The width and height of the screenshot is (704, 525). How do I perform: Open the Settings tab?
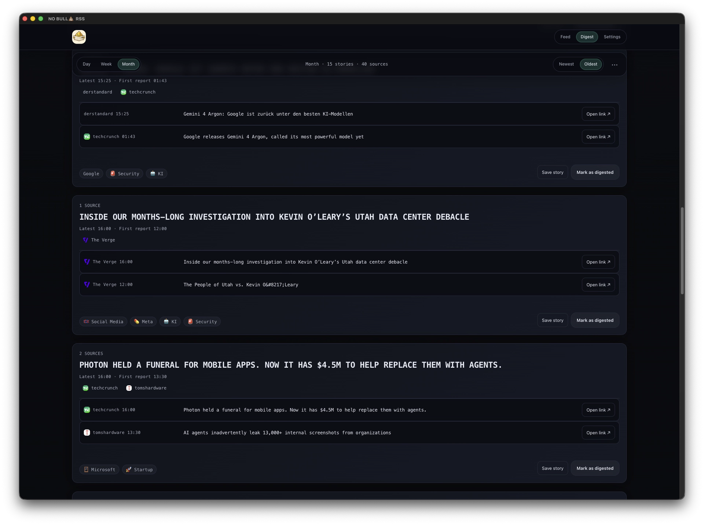point(612,37)
